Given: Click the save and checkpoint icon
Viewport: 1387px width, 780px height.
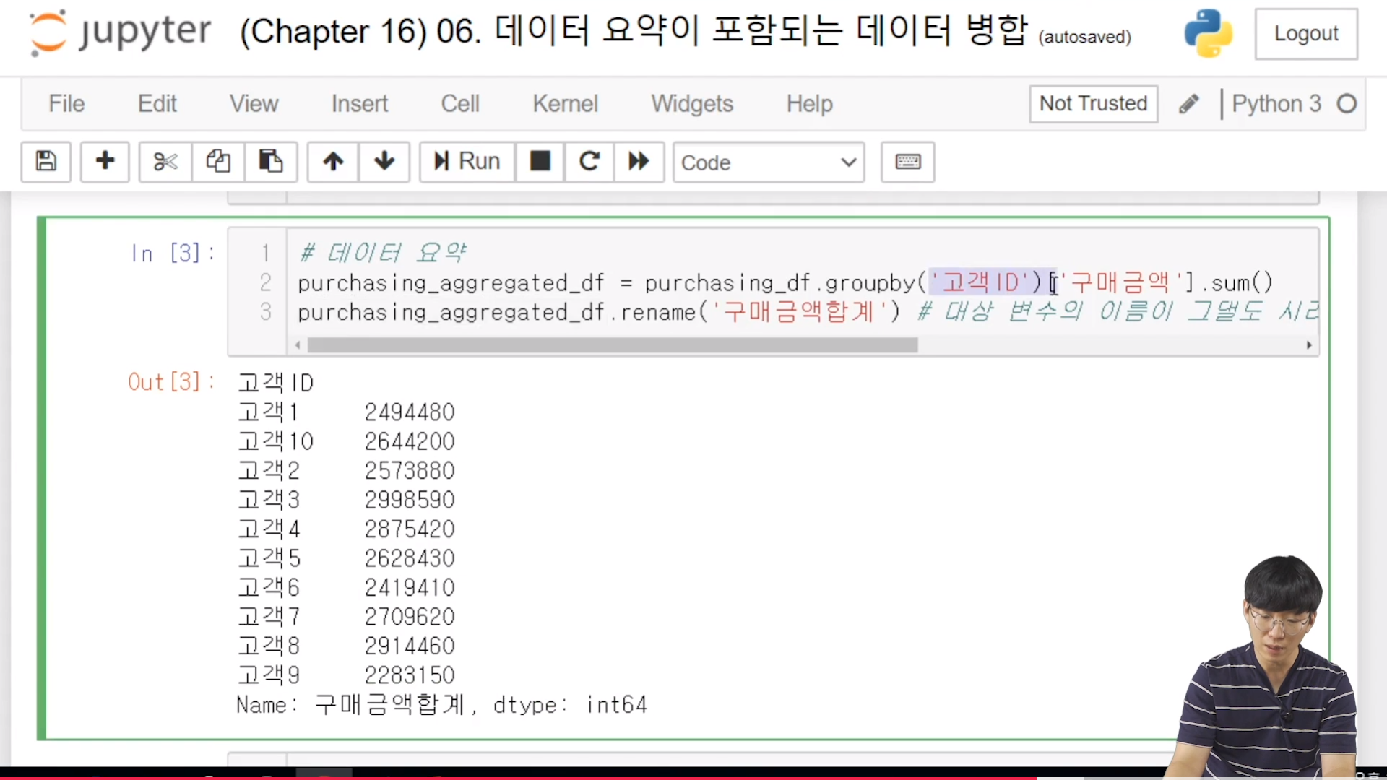Looking at the screenshot, I should (x=46, y=161).
